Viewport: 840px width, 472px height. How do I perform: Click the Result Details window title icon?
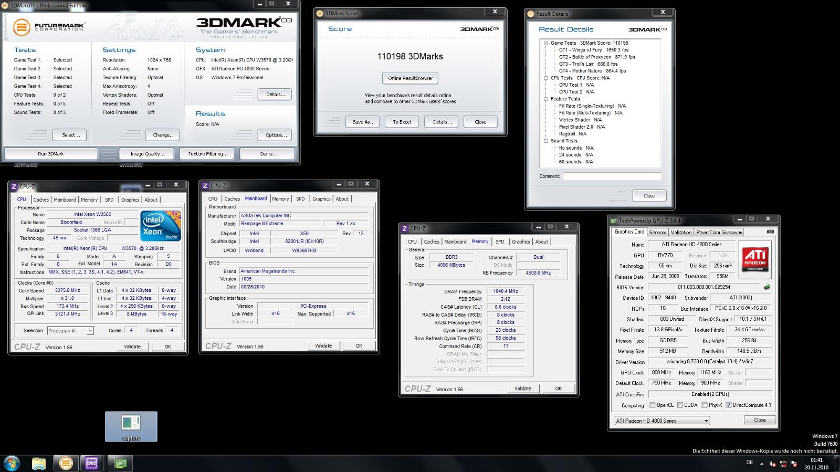pyautogui.click(x=532, y=14)
